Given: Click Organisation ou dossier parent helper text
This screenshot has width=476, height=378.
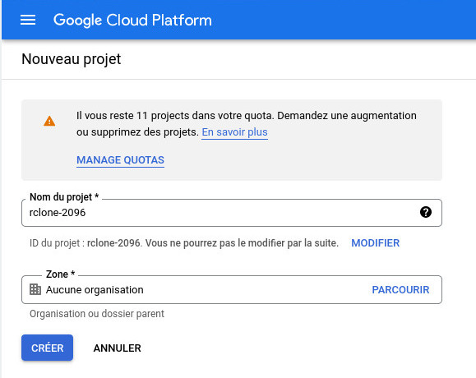Looking at the screenshot, I should pyautogui.click(x=97, y=314).
